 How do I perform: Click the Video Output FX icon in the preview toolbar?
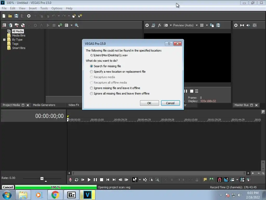tap(159, 25)
